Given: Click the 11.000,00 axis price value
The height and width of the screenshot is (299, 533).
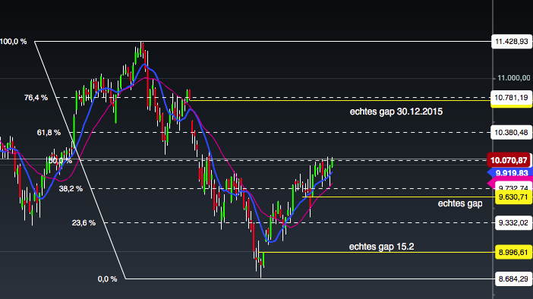Looking at the screenshot, I should [x=513, y=78].
